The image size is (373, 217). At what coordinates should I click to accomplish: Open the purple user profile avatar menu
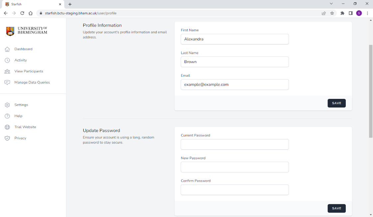pos(359,13)
